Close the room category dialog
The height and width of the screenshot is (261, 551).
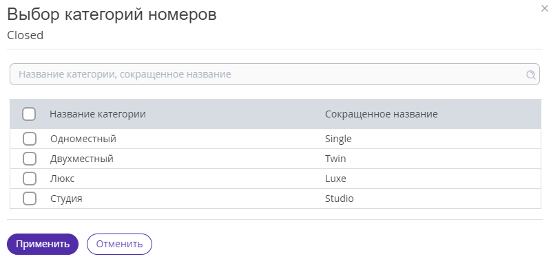click(545, 9)
